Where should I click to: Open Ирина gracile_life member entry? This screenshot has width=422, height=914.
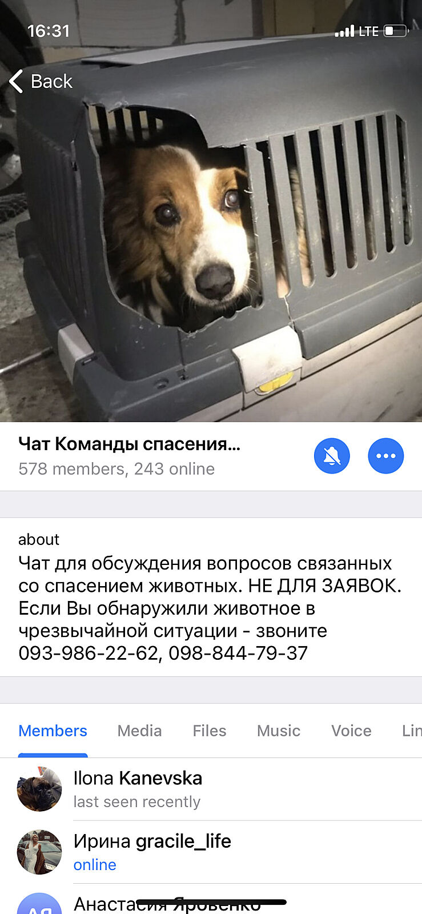[211, 852]
